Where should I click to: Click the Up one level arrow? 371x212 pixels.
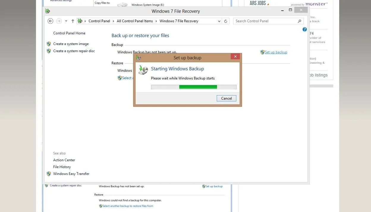pyautogui.click(x=73, y=21)
